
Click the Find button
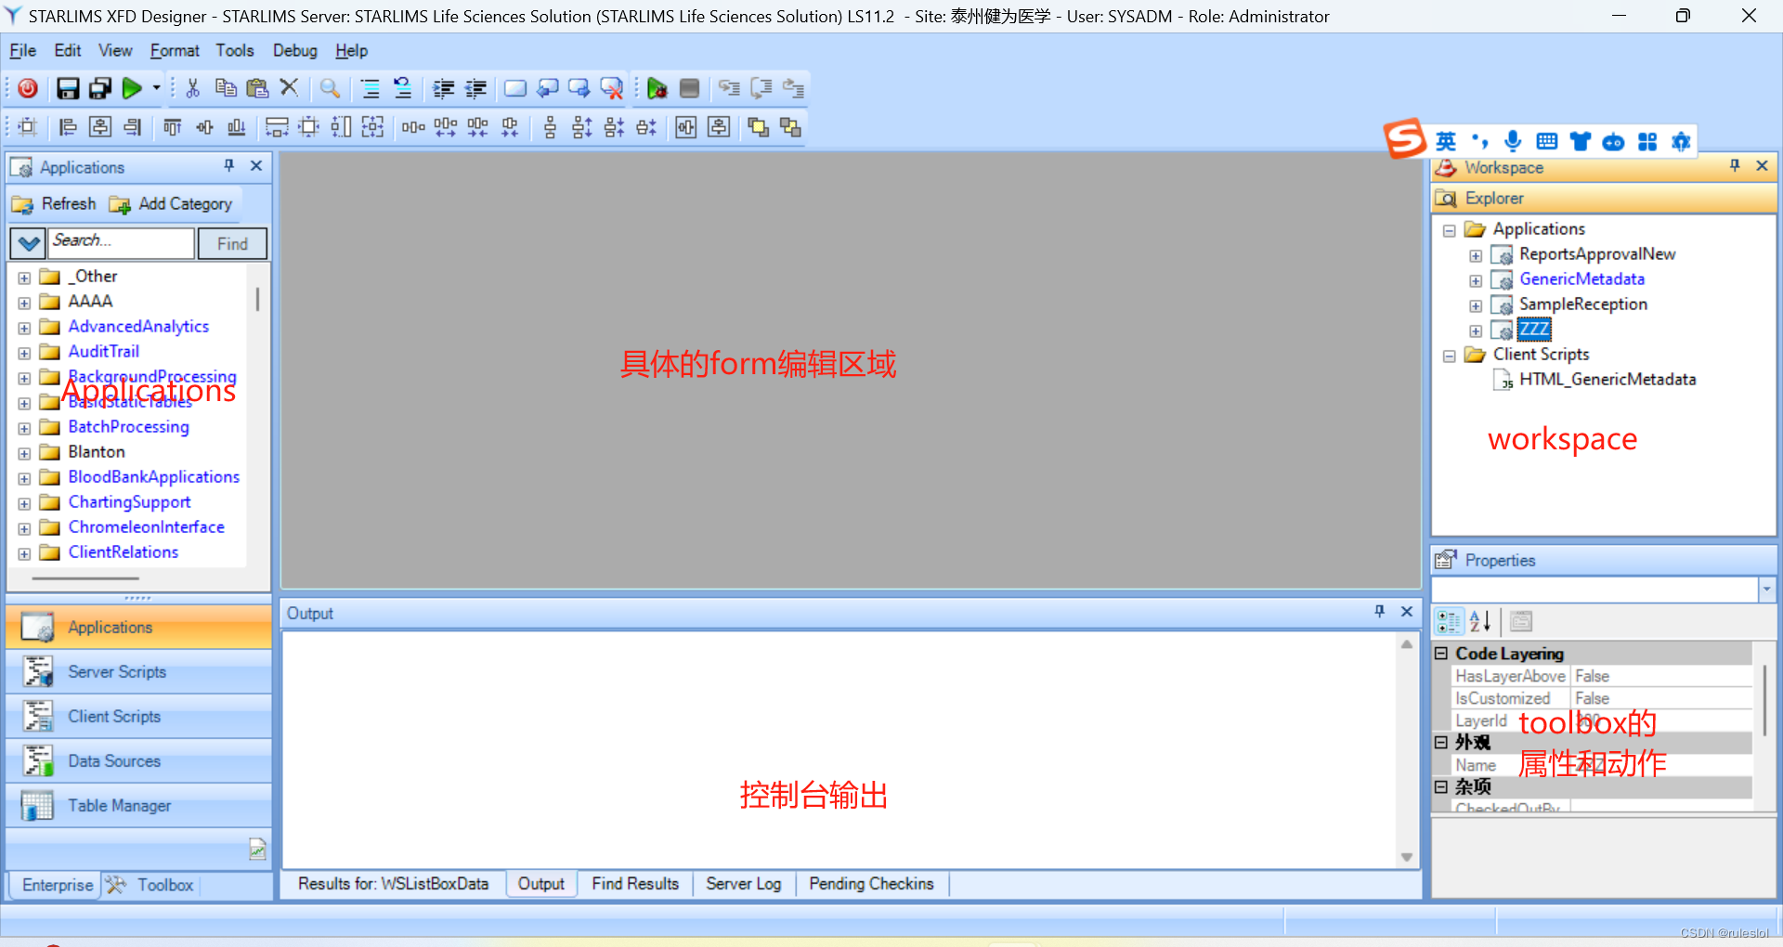231,243
